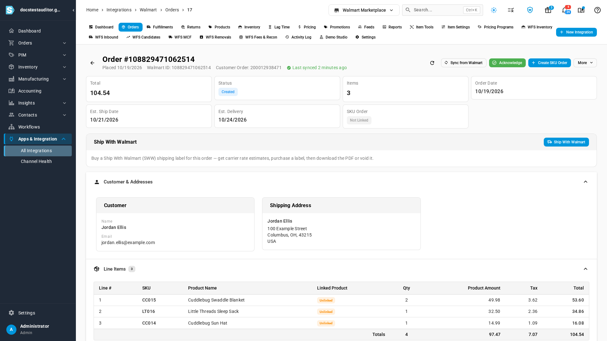The width and height of the screenshot is (607, 341).
Task: Collapse the Line Items section
Action: 586,269
